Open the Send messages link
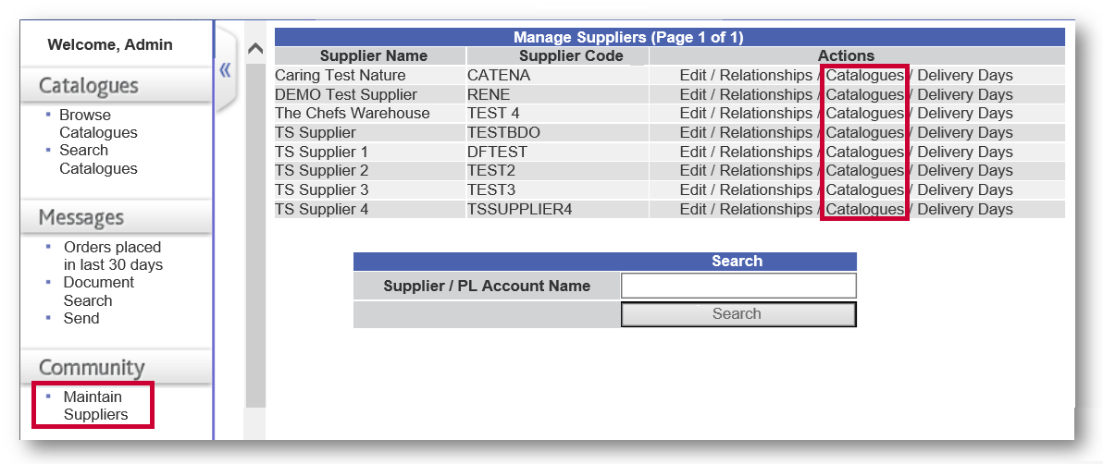The height and width of the screenshot is (464, 1103). coord(81,319)
